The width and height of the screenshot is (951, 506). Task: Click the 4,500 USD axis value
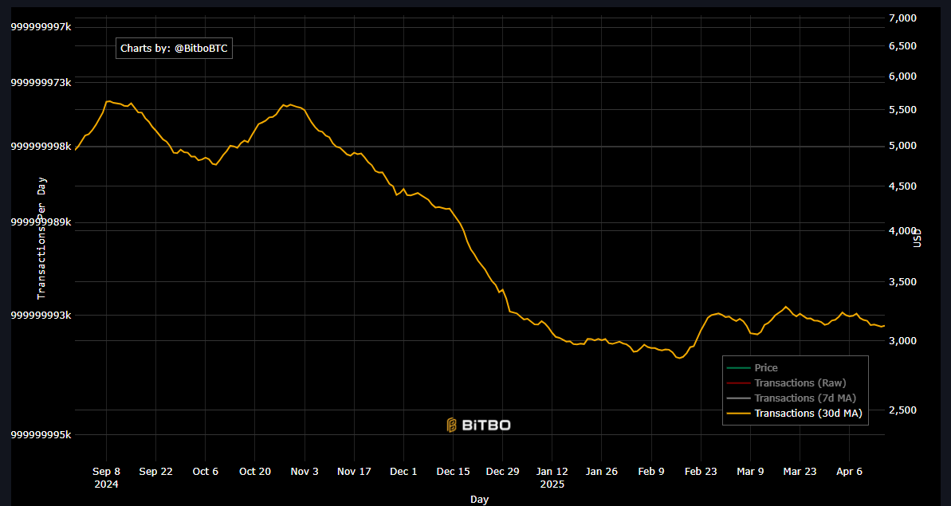(x=902, y=186)
